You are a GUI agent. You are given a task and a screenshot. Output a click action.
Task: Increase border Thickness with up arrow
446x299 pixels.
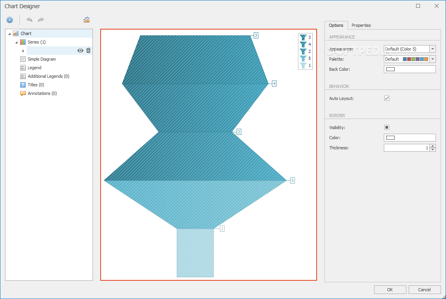tap(432, 146)
